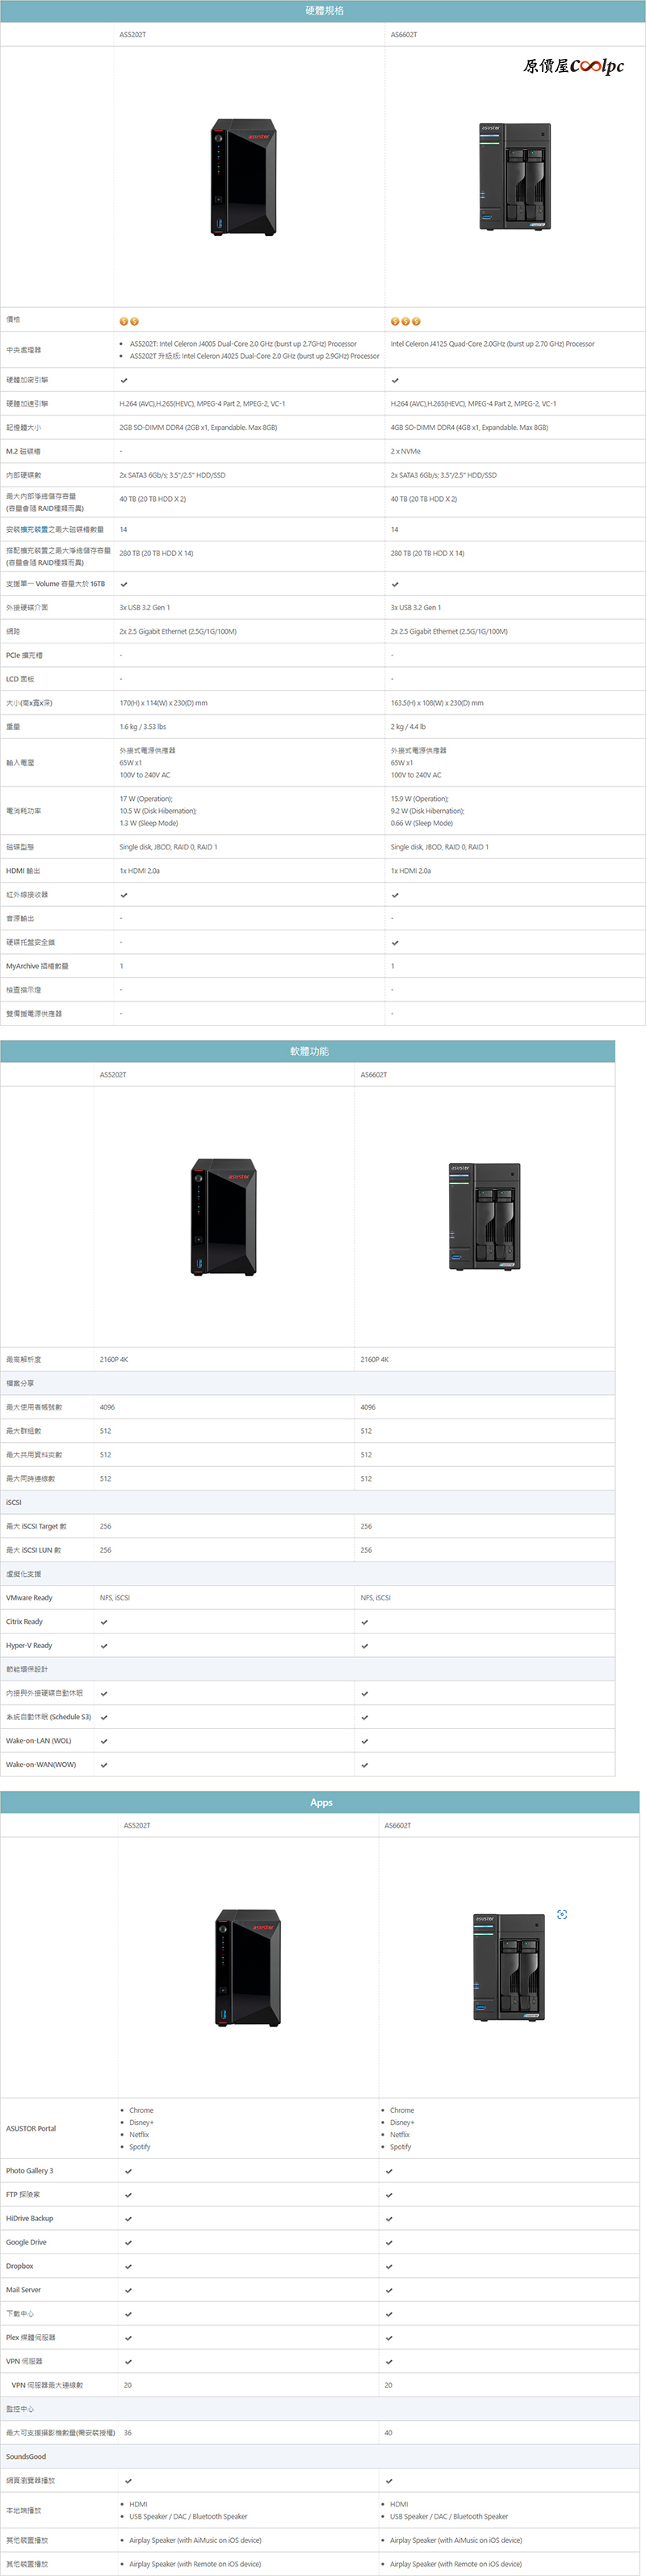Click the 中央處理器 row label
Screen dimensions: 646x2576
click(23, 350)
